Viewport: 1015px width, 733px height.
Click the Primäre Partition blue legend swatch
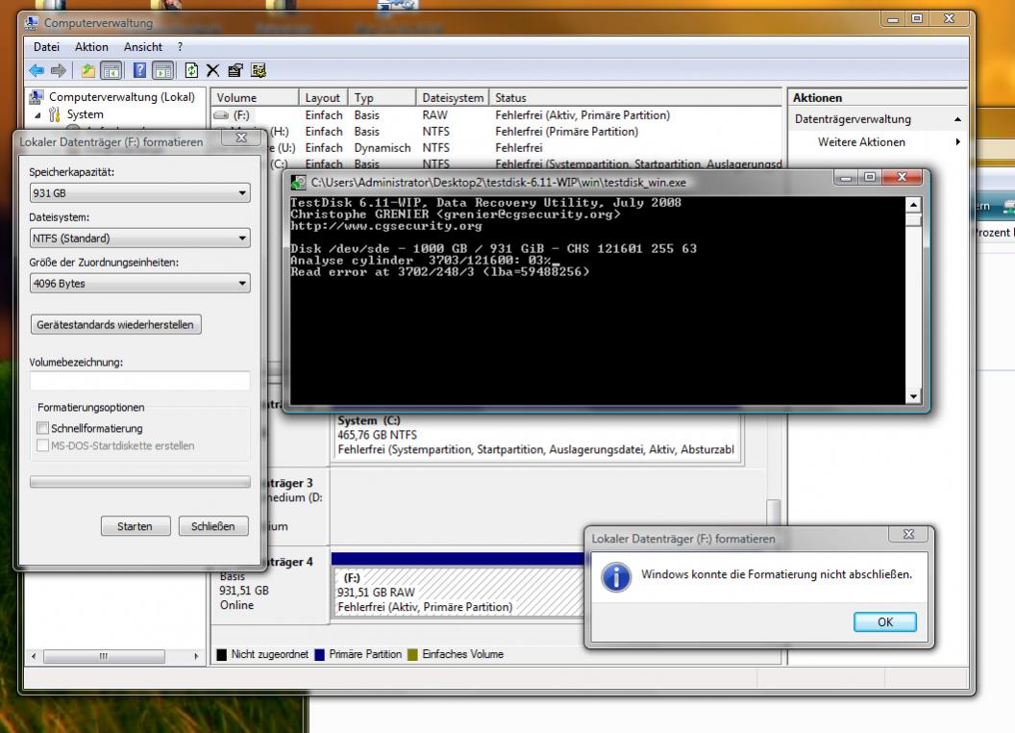(319, 654)
